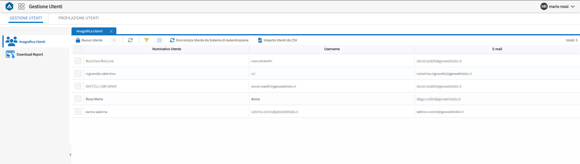Close the Anagrafica Utenti tab
This screenshot has width=580, height=164.
111,31
